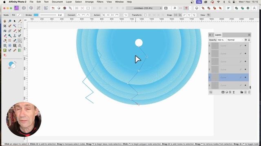
Task: Open the Arrange menu
Action: (89, 2)
